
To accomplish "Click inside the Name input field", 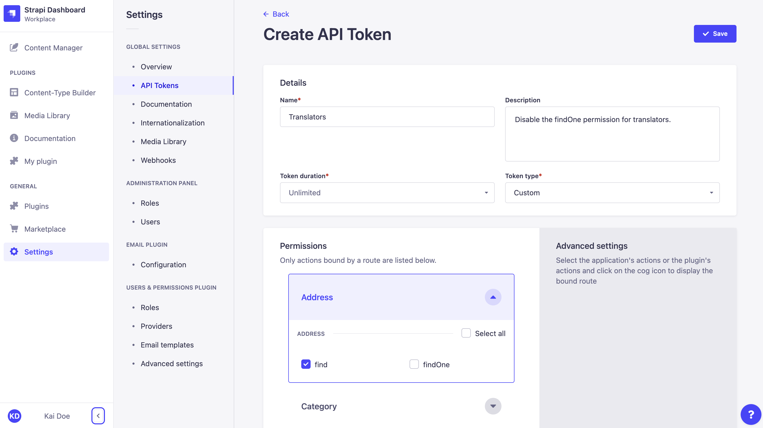I will tap(386, 117).
